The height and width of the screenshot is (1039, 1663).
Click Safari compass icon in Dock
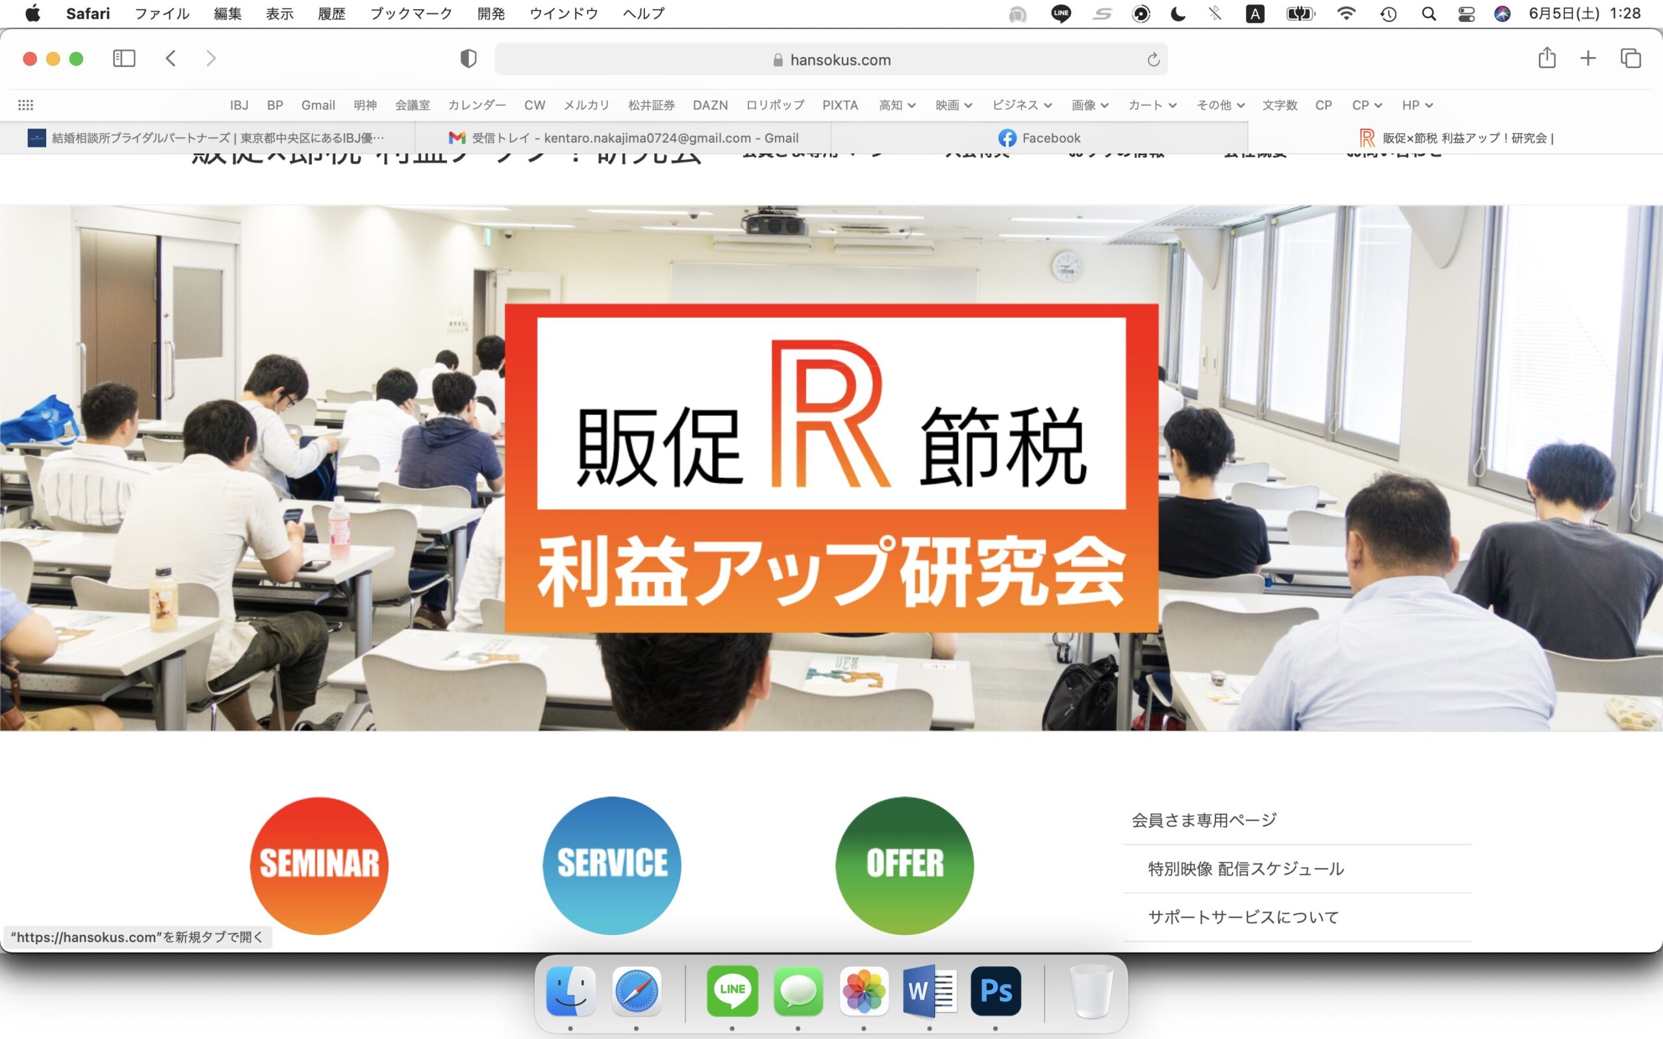pos(637,991)
